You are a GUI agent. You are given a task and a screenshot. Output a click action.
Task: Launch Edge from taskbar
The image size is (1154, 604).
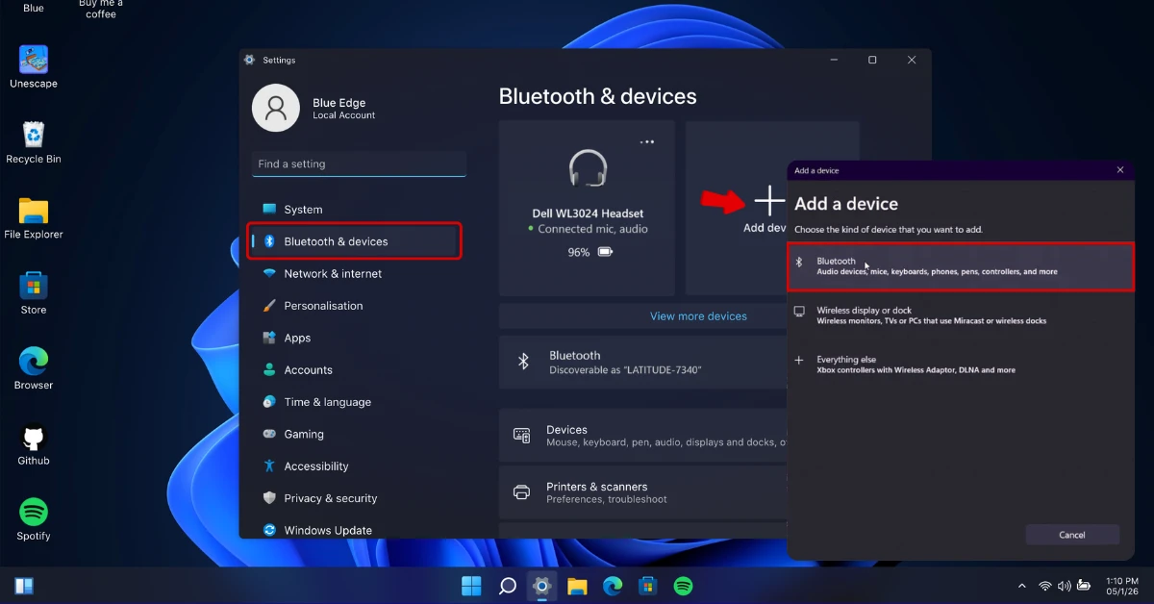(613, 586)
